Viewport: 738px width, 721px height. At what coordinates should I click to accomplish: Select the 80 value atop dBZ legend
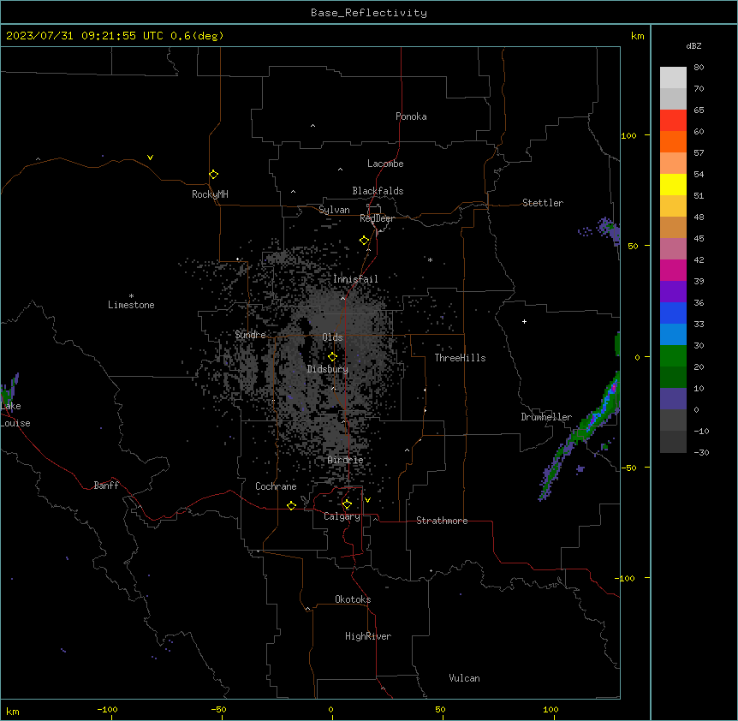tap(699, 68)
